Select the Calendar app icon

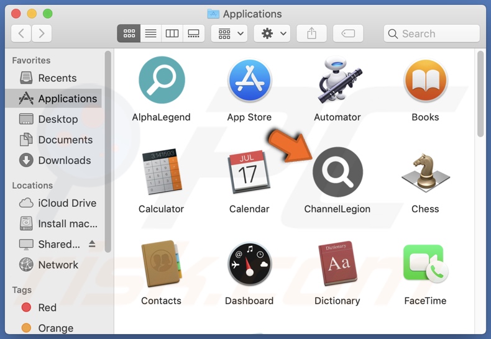[x=249, y=172]
